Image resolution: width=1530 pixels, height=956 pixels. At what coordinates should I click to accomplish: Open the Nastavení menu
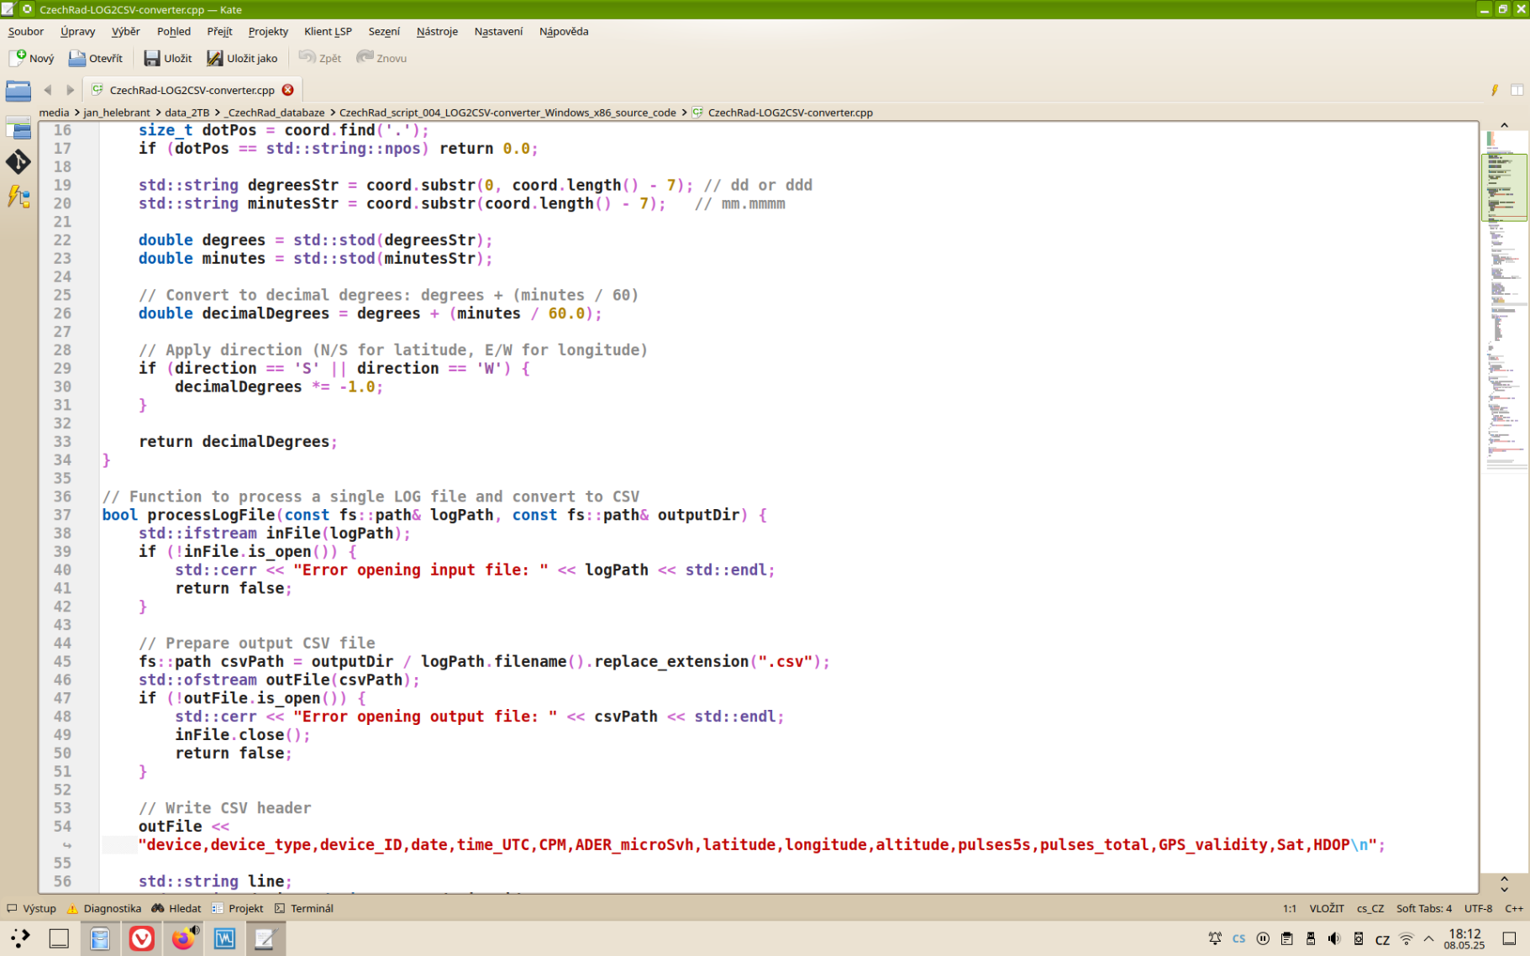(x=498, y=31)
